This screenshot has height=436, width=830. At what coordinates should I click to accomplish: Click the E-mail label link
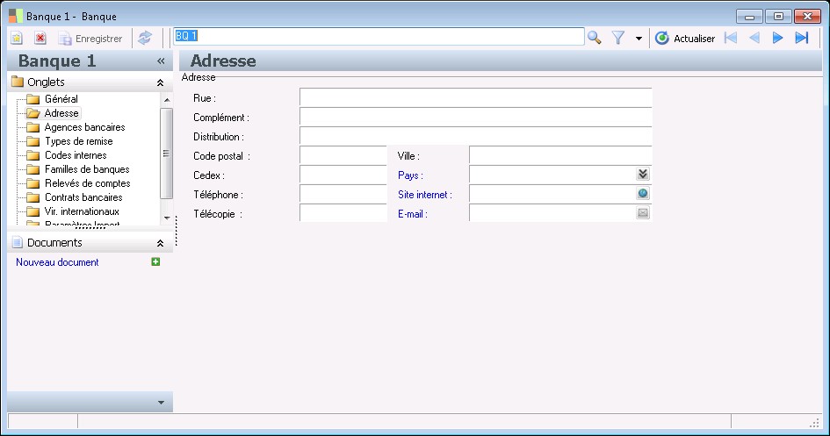[412, 214]
